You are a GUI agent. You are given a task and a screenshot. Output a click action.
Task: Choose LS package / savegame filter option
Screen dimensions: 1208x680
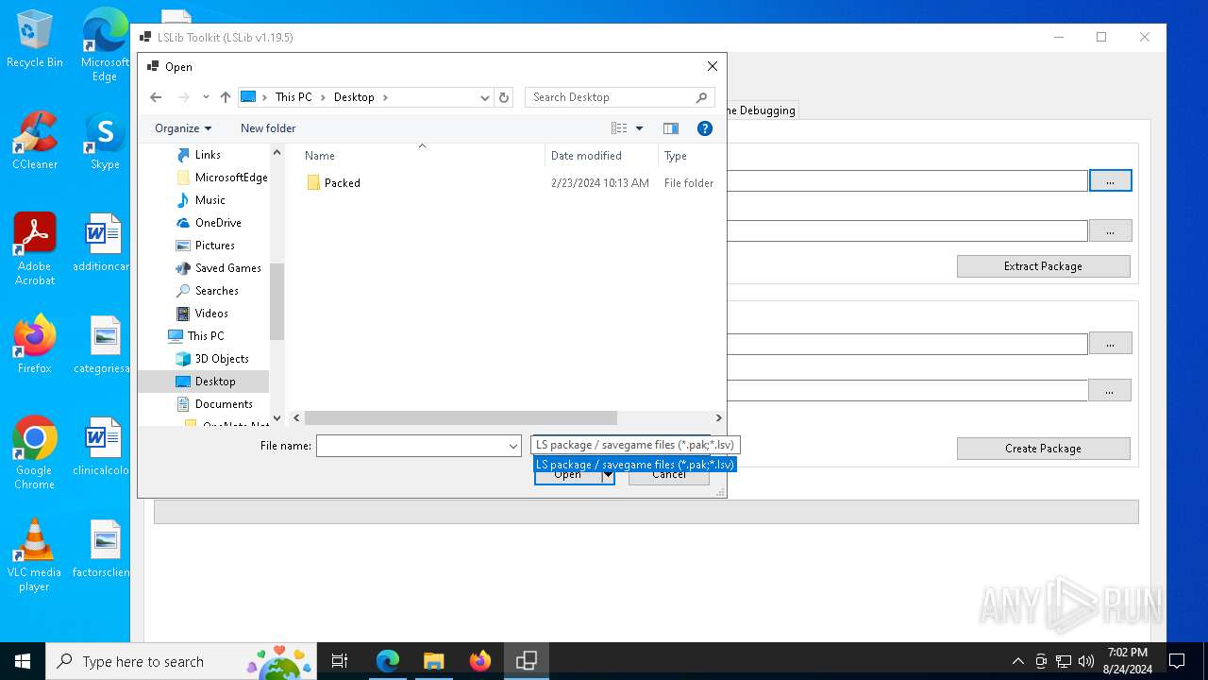634,465
